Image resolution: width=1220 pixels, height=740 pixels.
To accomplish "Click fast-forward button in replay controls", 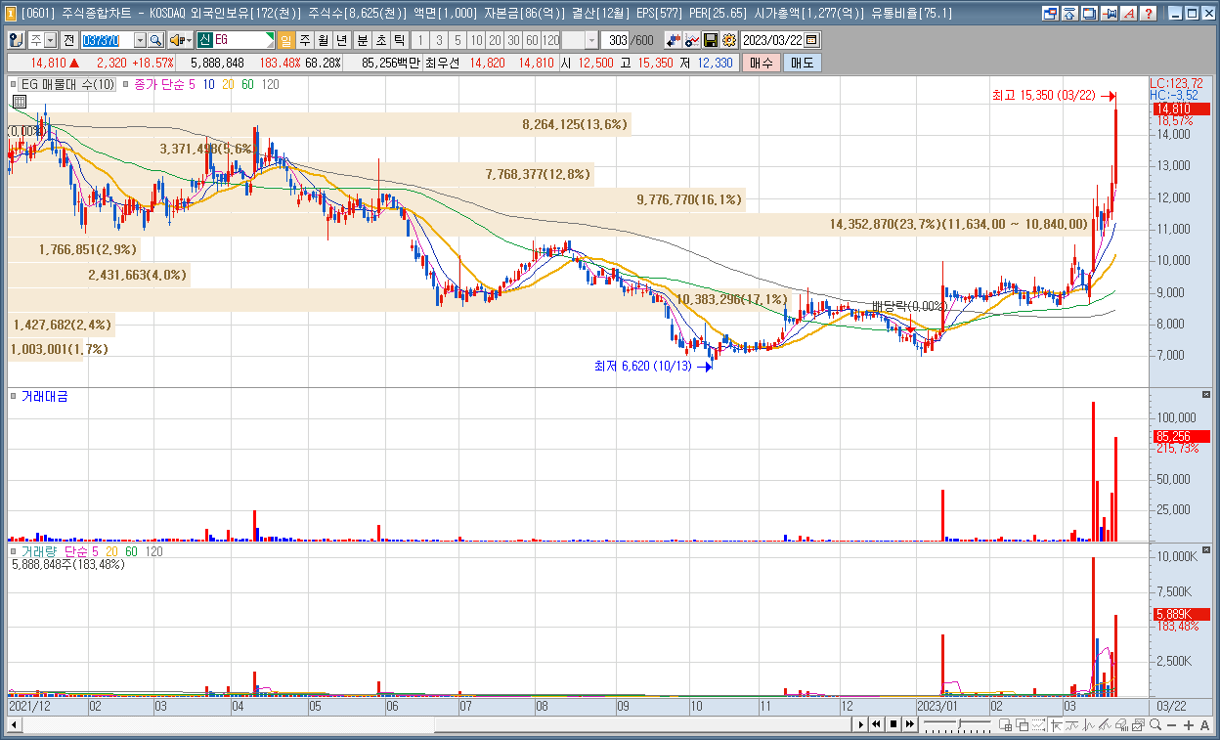I will tap(910, 724).
